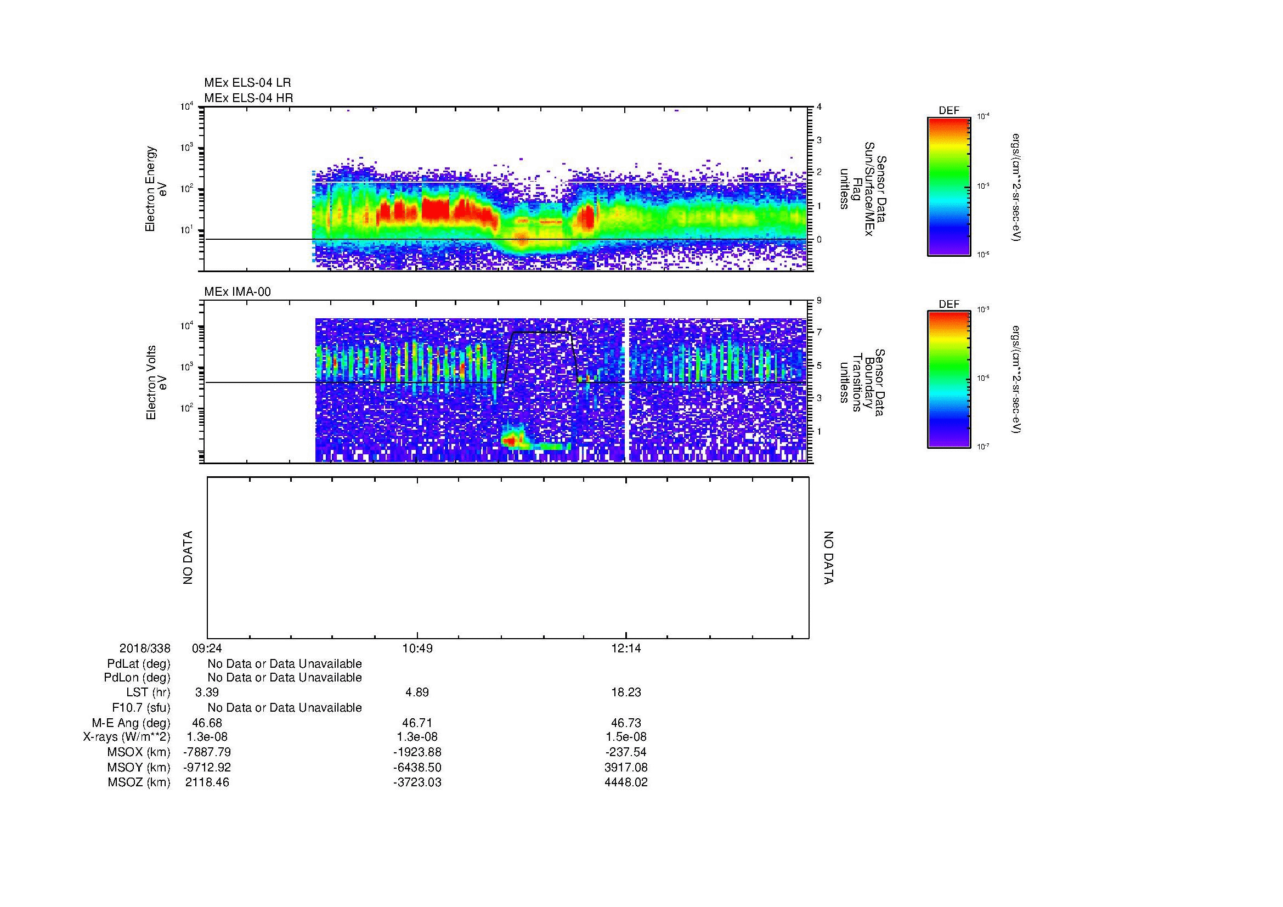Click the lower DEF color bar
The image size is (1283, 907).
(949, 380)
